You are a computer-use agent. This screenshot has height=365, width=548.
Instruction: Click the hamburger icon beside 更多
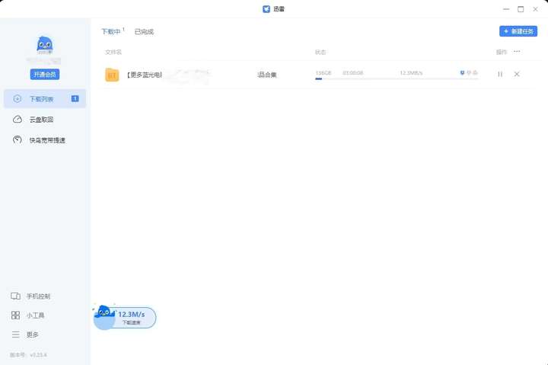[16, 335]
